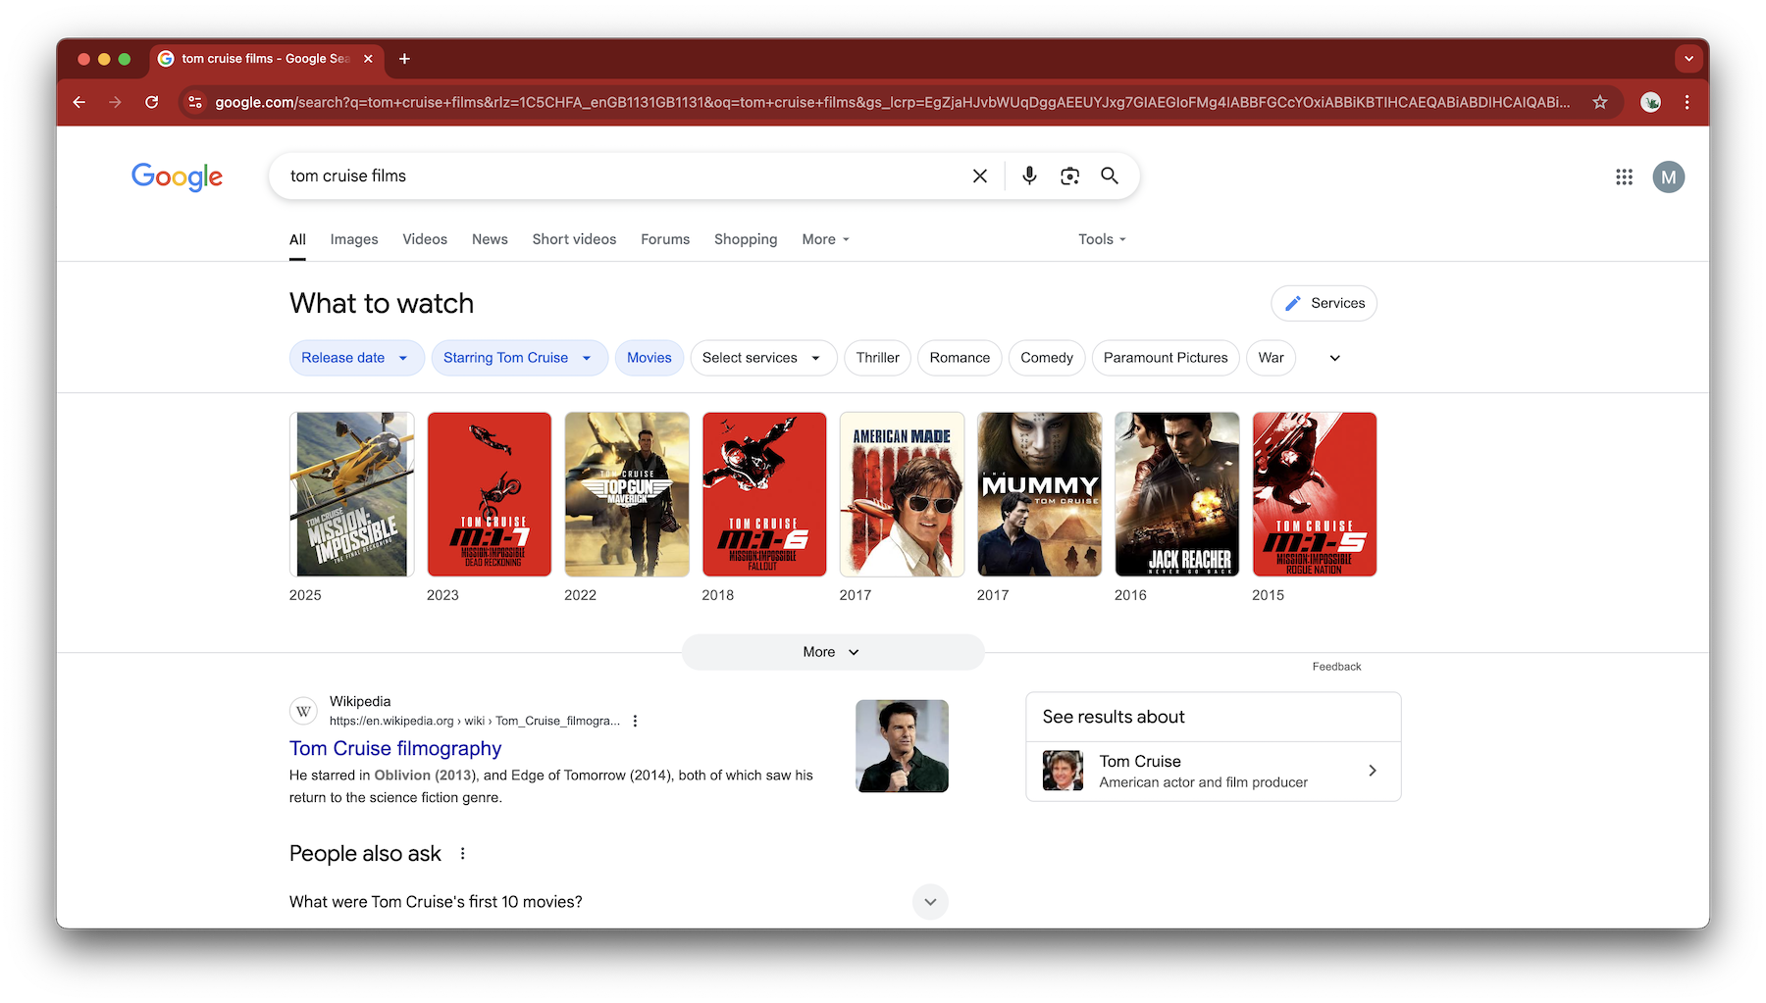Screen dimensions: 1766x1003
Task: Toggle the Thriller genre chip
Action: click(x=878, y=358)
